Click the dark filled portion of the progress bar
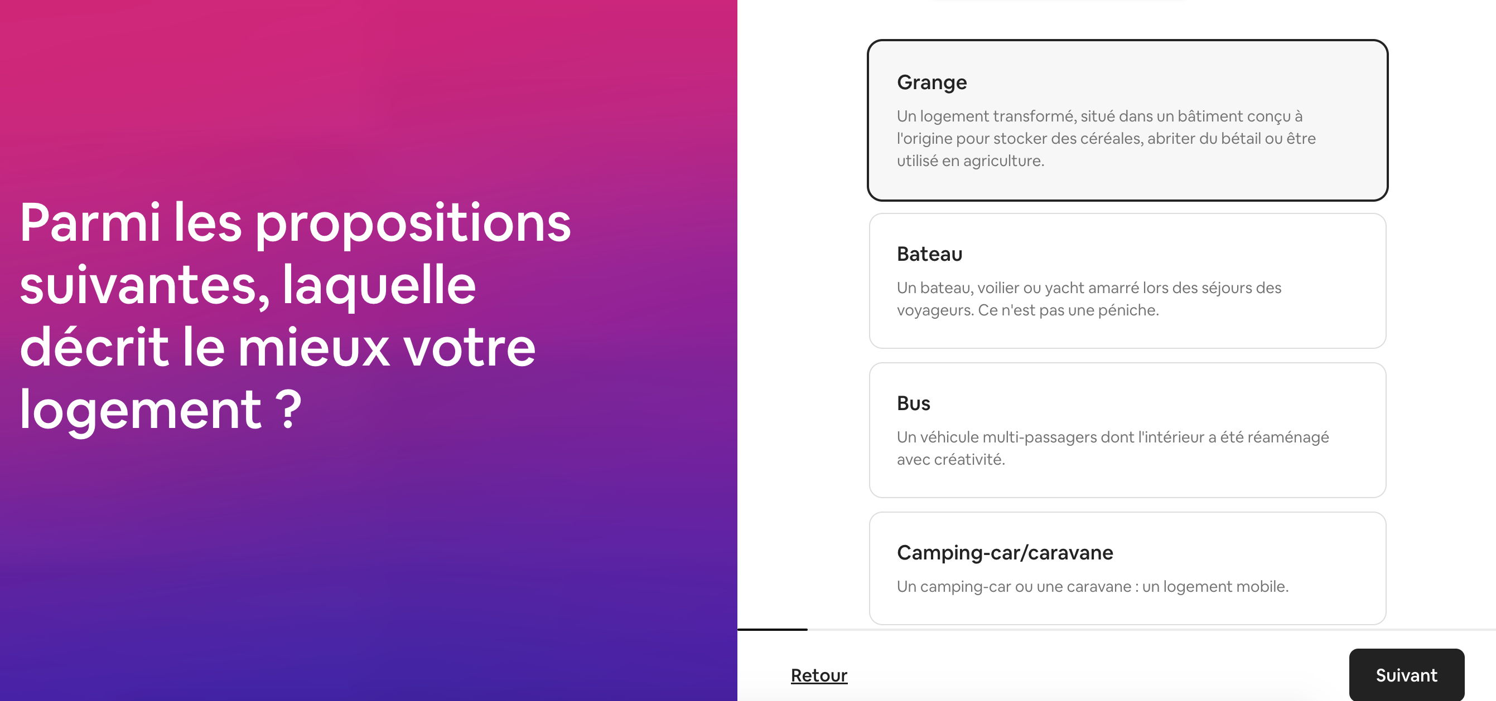The width and height of the screenshot is (1496, 701). pyautogui.click(x=773, y=630)
